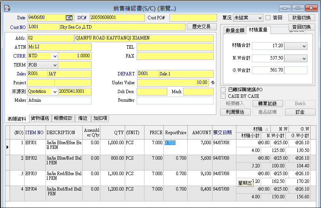Open the TERM FOB dropdown

[54, 65]
